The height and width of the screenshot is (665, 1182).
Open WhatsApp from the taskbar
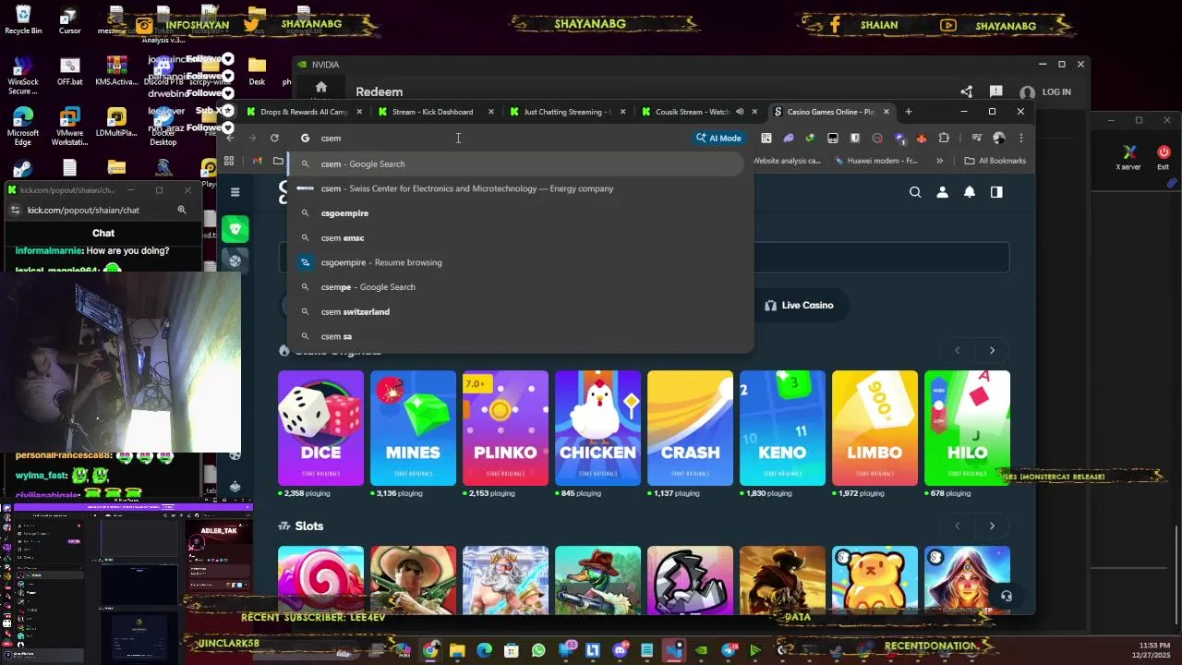click(x=538, y=650)
